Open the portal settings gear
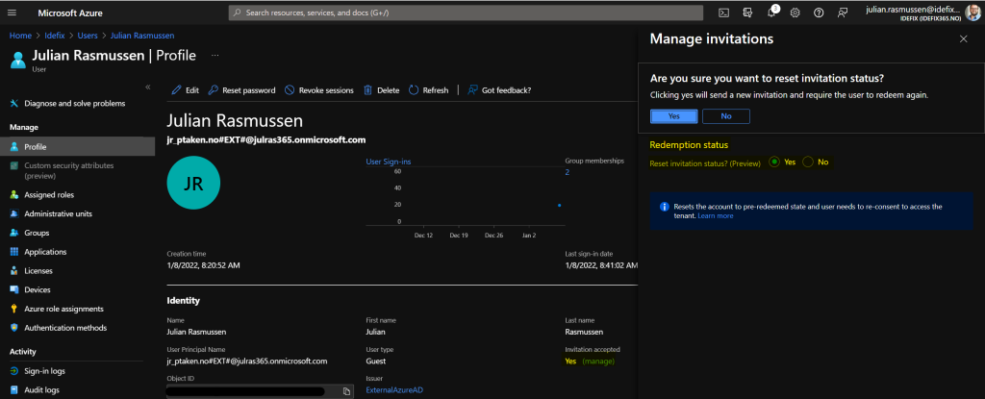This screenshot has height=399, width=985. (x=795, y=12)
